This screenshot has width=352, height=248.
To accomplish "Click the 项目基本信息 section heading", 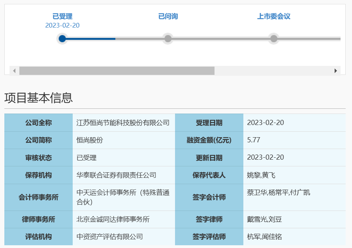I will tap(38, 98).
